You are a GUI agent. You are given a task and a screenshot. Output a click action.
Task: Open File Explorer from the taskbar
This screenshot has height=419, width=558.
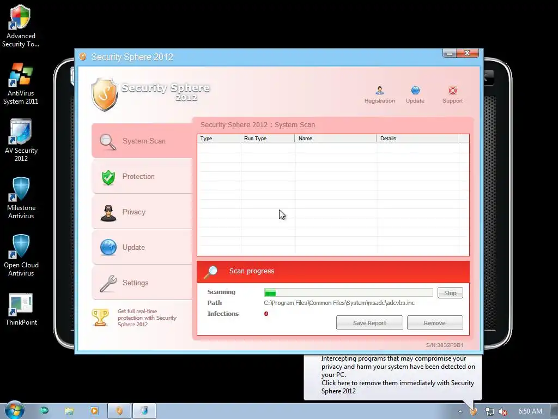69,411
